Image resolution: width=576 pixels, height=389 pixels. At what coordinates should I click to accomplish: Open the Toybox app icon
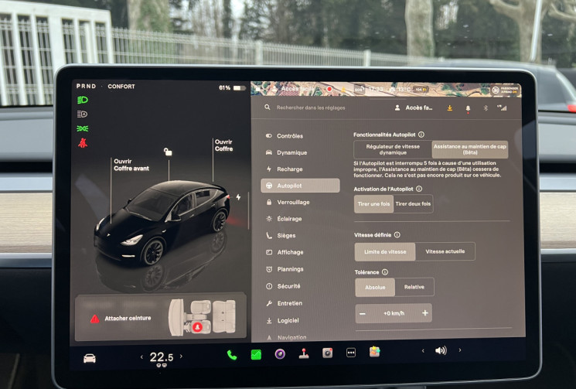[375, 352]
